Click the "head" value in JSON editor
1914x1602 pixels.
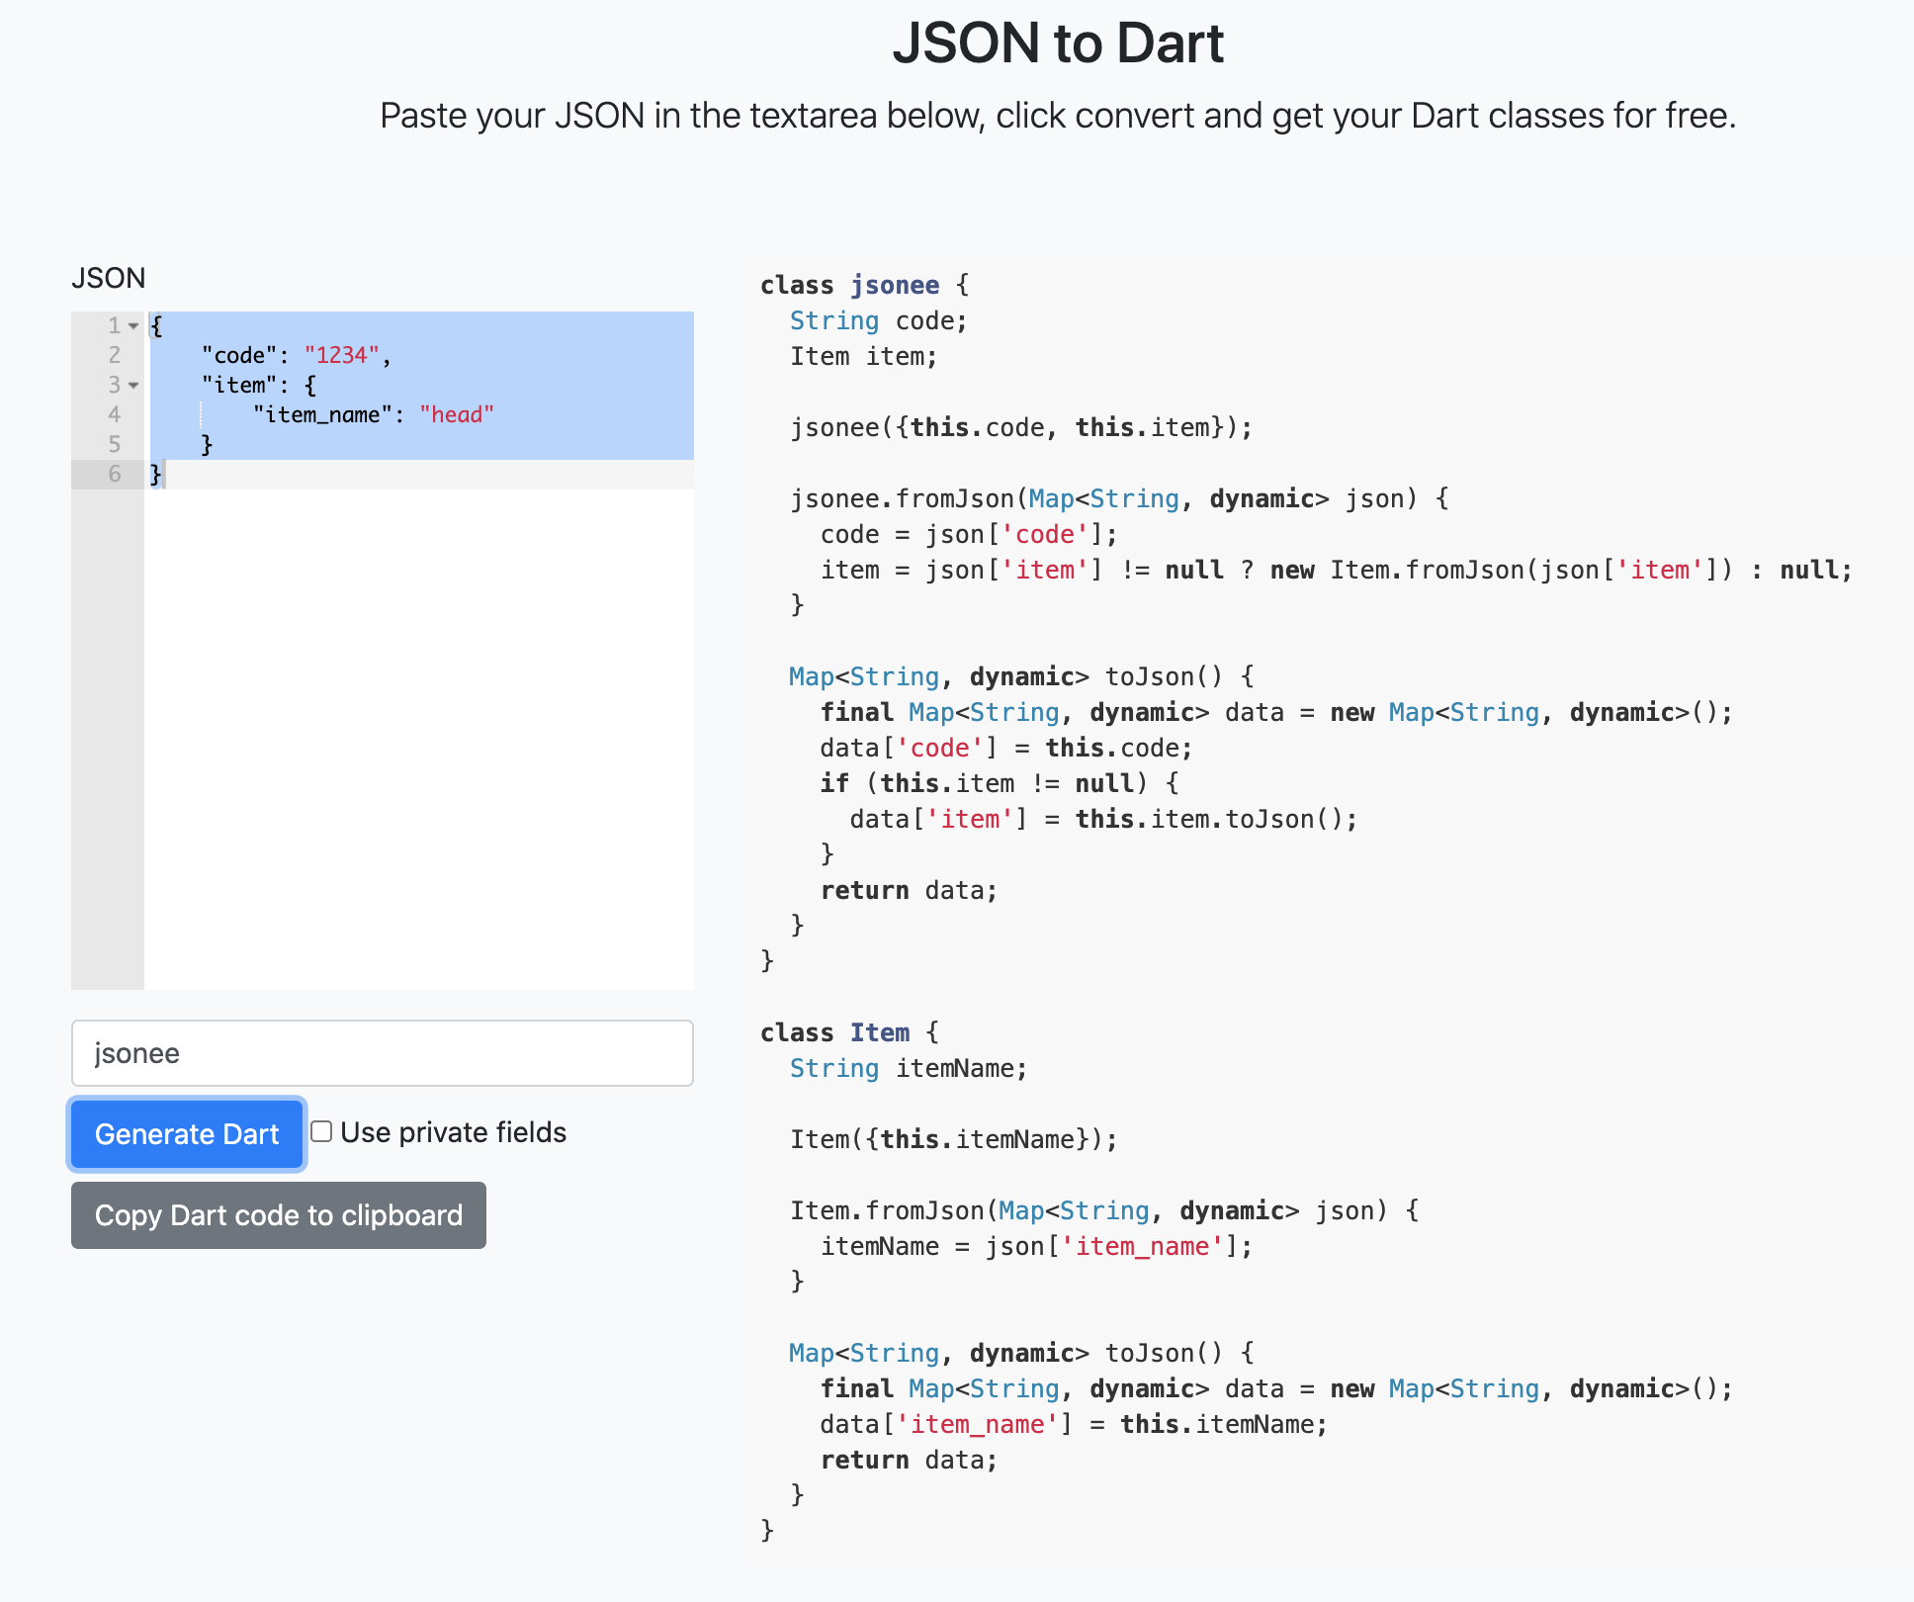tap(456, 414)
